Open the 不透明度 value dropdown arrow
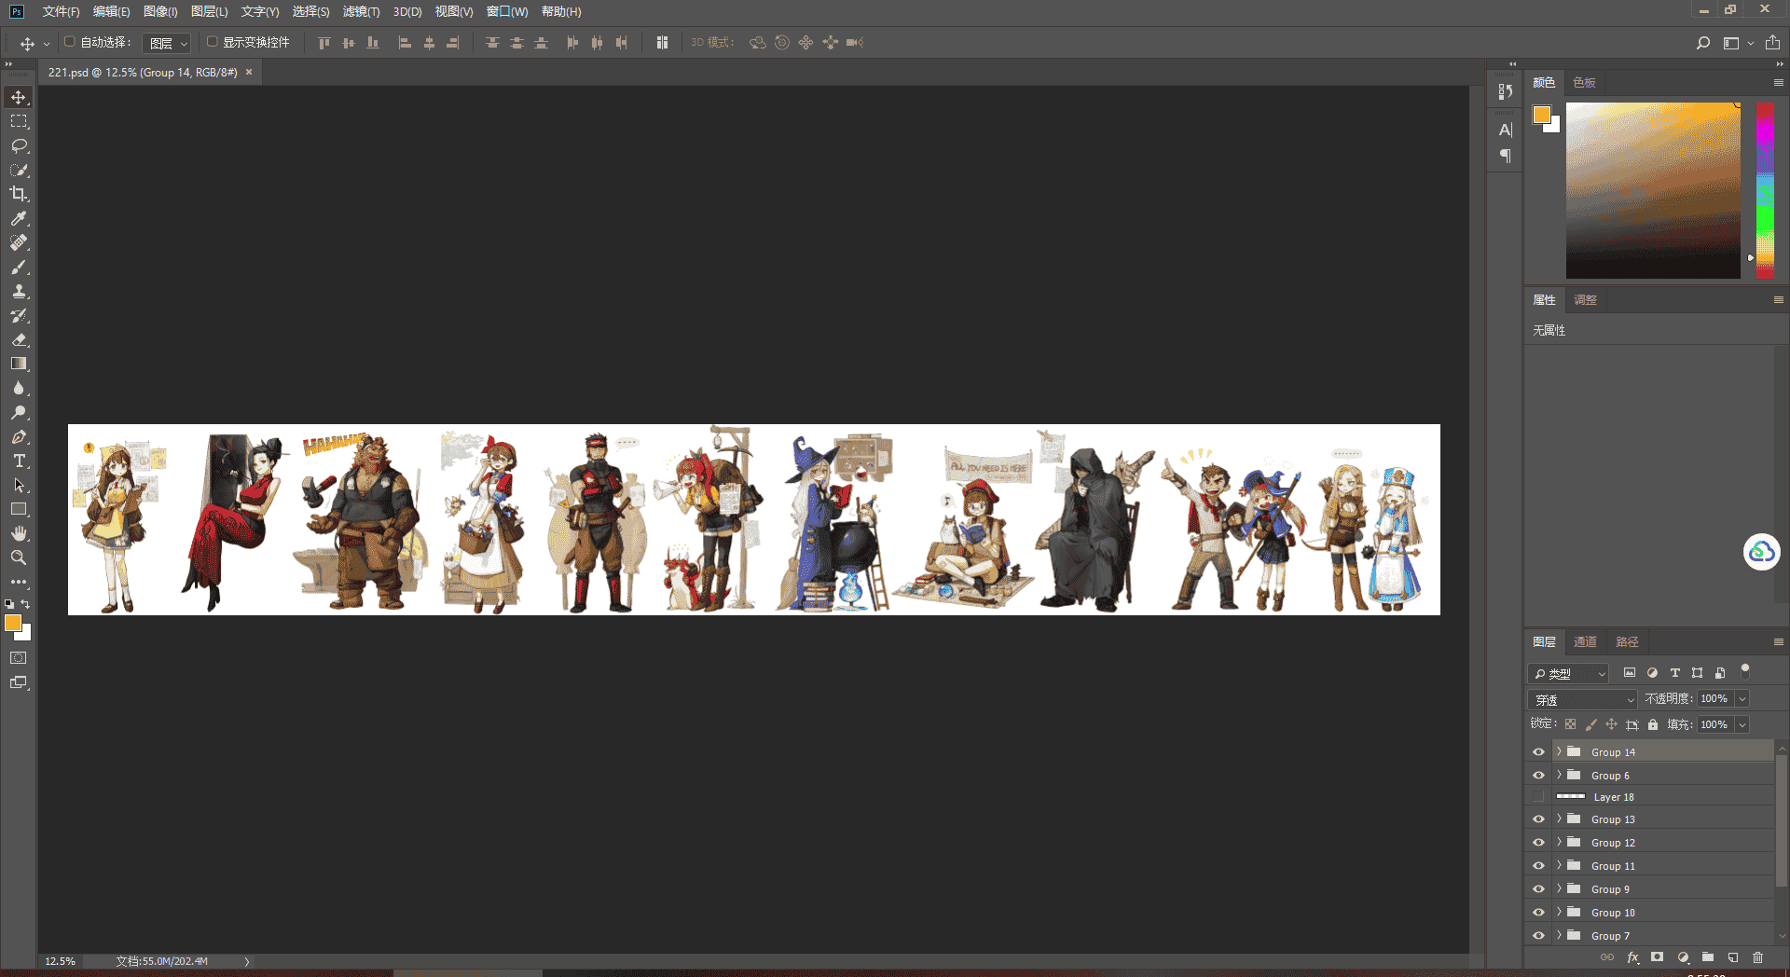Viewport: 1790px width, 977px height. 1742,699
